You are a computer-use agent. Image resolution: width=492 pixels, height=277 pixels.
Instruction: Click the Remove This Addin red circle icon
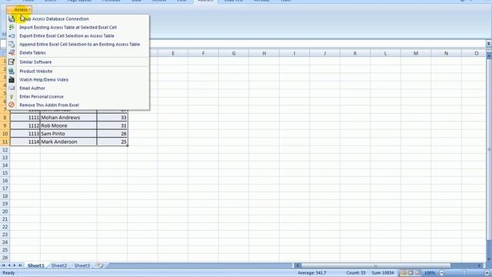click(12, 105)
